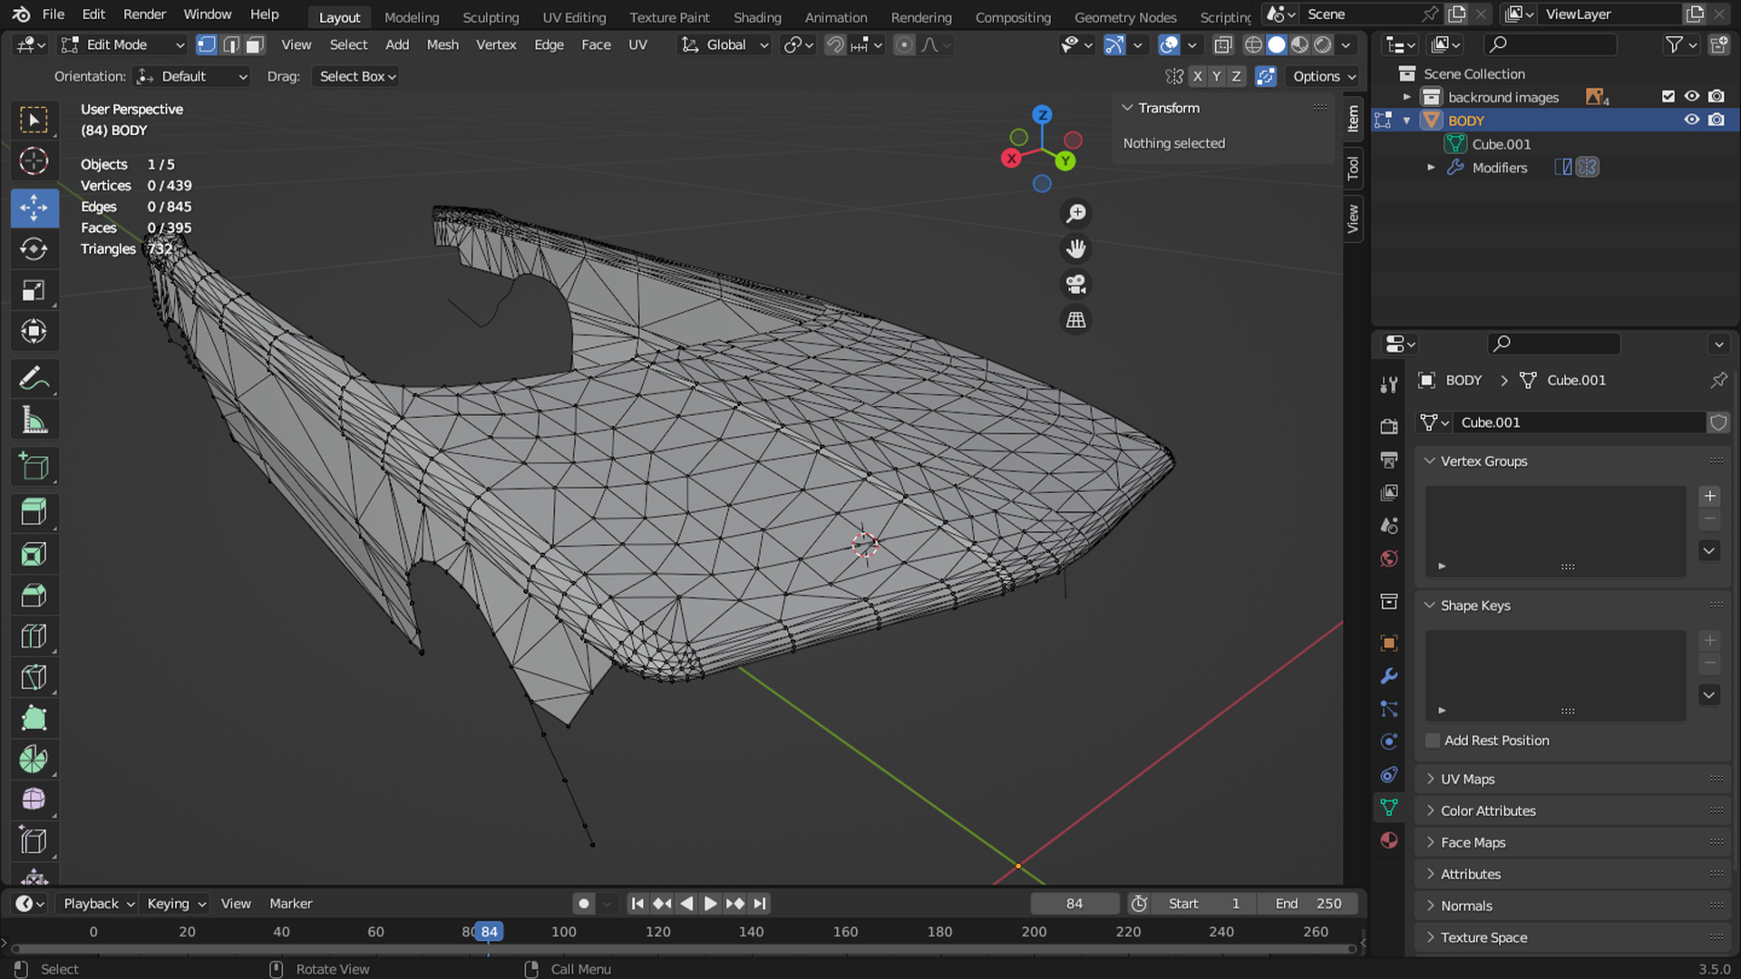Uncheck background images collection exclude checkbox
The width and height of the screenshot is (1741, 979).
coord(1668,96)
